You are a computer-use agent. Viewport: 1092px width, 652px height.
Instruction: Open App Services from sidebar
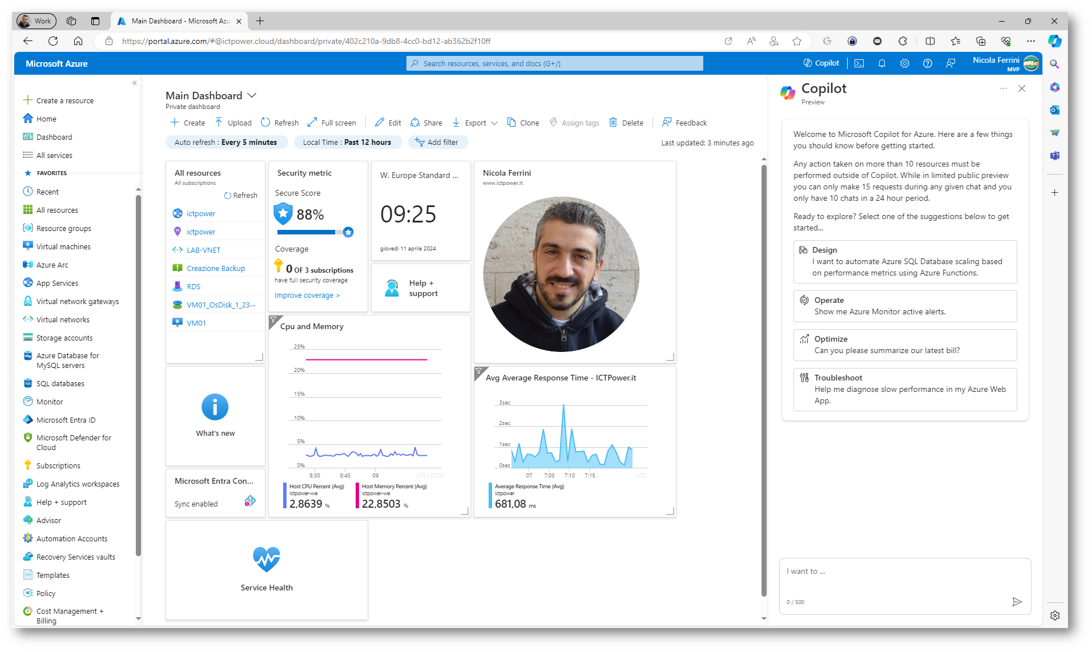click(x=50, y=283)
